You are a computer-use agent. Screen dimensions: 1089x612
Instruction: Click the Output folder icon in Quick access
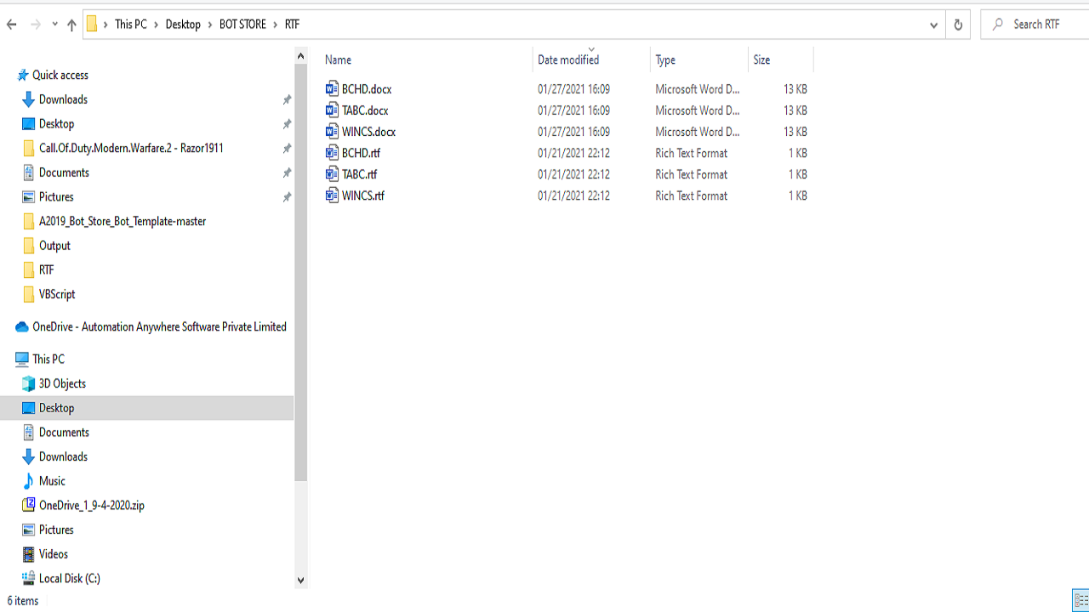29,246
